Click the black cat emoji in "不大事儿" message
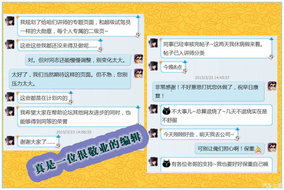The width and height of the screenshot is (284, 190). [166, 111]
